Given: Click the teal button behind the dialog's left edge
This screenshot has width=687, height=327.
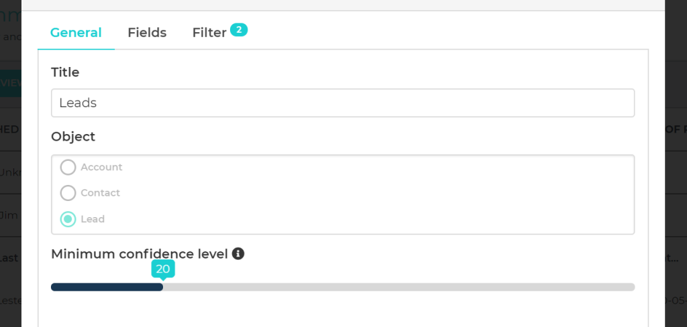Looking at the screenshot, I should 11,83.
